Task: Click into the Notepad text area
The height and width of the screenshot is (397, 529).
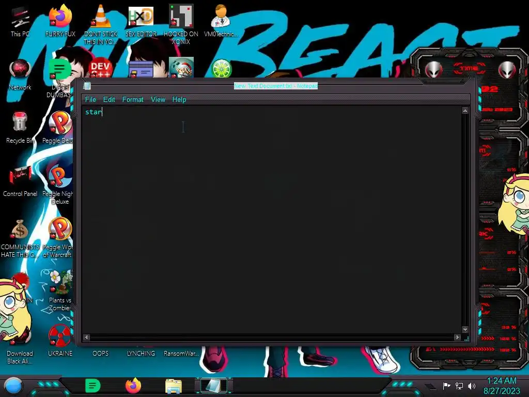Action: (272, 219)
